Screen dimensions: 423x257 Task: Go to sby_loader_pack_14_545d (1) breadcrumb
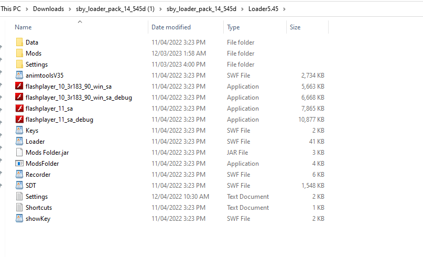pyautogui.click(x=117, y=9)
